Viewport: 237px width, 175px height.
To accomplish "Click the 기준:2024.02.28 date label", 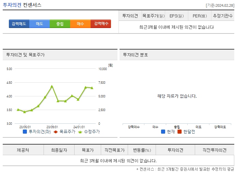I will click(220, 5).
